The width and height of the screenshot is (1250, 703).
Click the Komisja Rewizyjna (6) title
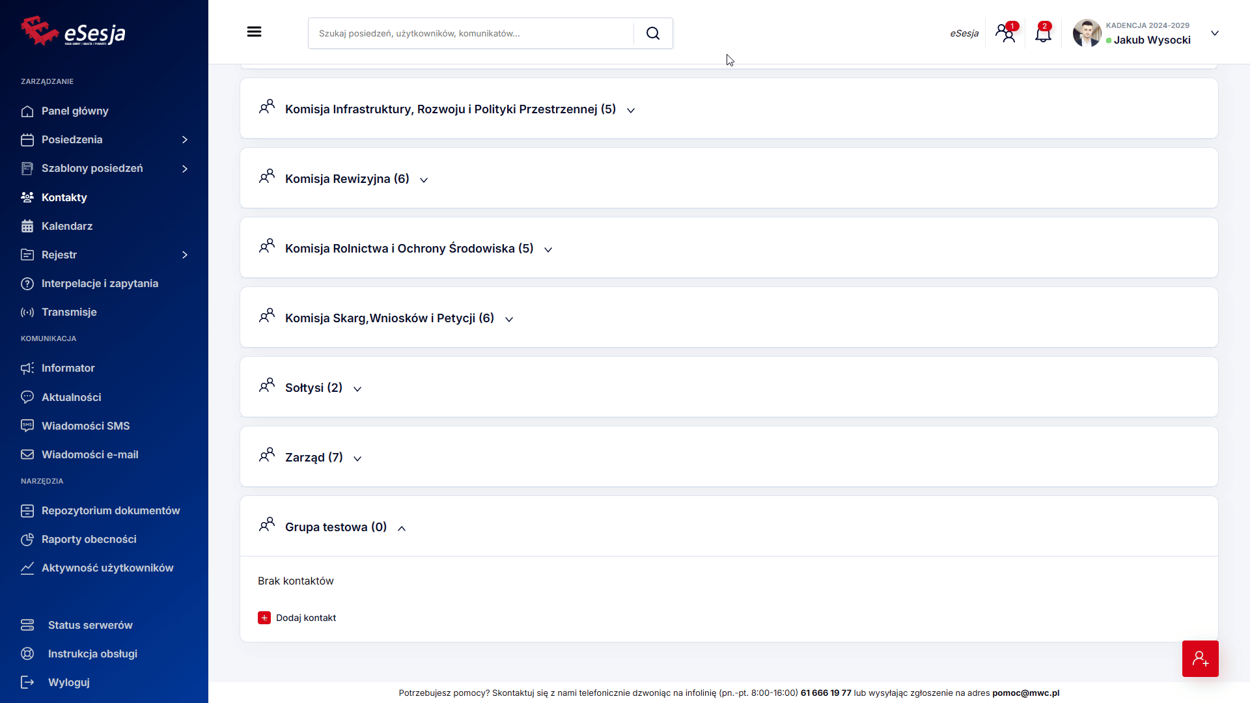[x=347, y=179]
